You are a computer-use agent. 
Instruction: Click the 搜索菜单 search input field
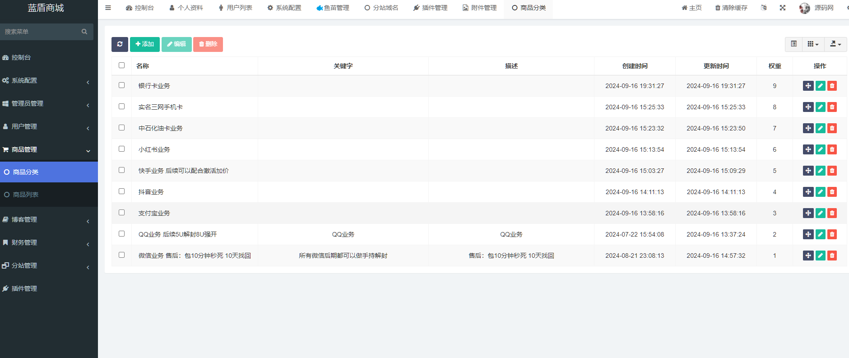42,32
